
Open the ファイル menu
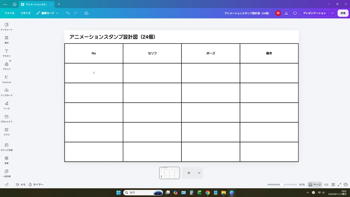pos(9,13)
